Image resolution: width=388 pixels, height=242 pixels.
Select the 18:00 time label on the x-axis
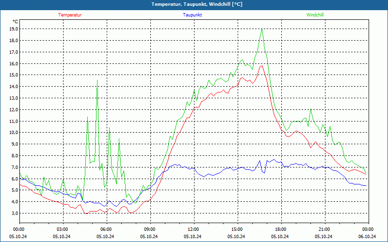tap(280, 229)
